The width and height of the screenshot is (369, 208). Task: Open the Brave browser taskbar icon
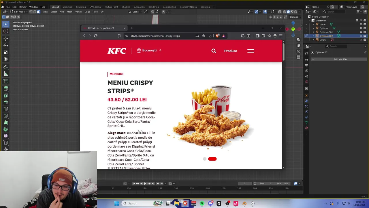coord(185,203)
